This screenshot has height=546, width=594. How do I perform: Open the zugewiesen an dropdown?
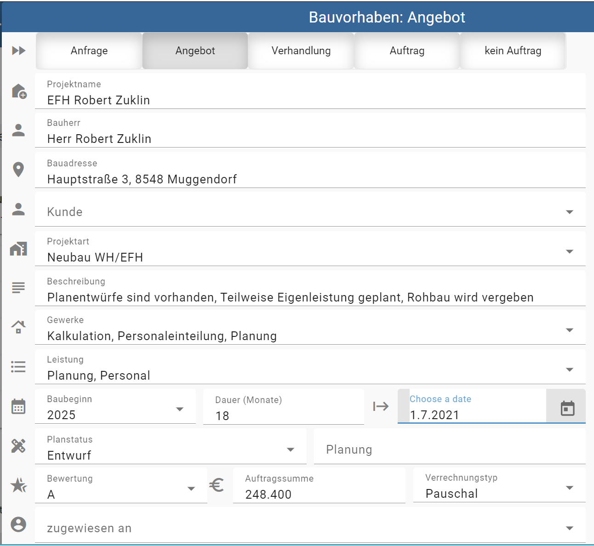coord(569,528)
